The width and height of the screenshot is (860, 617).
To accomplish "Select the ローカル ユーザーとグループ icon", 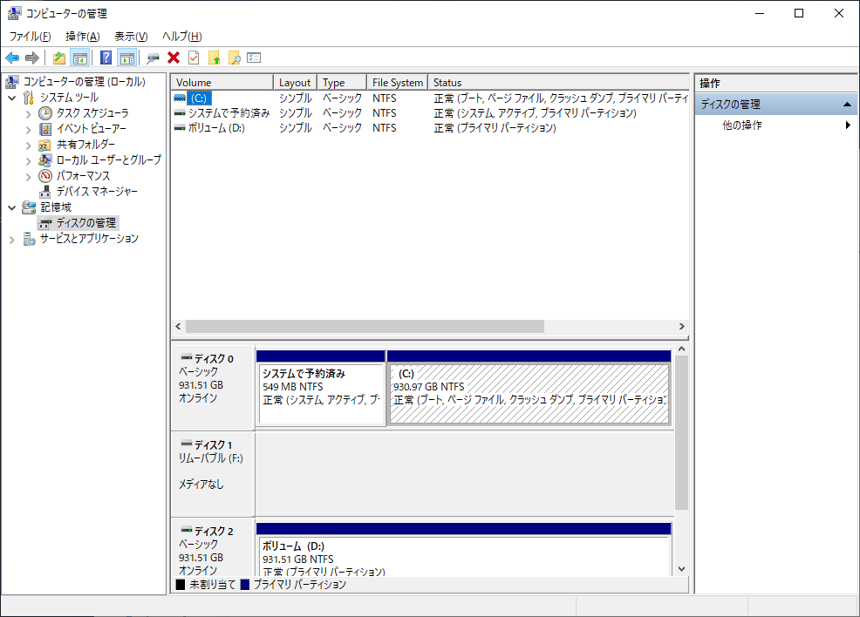I will (45, 160).
